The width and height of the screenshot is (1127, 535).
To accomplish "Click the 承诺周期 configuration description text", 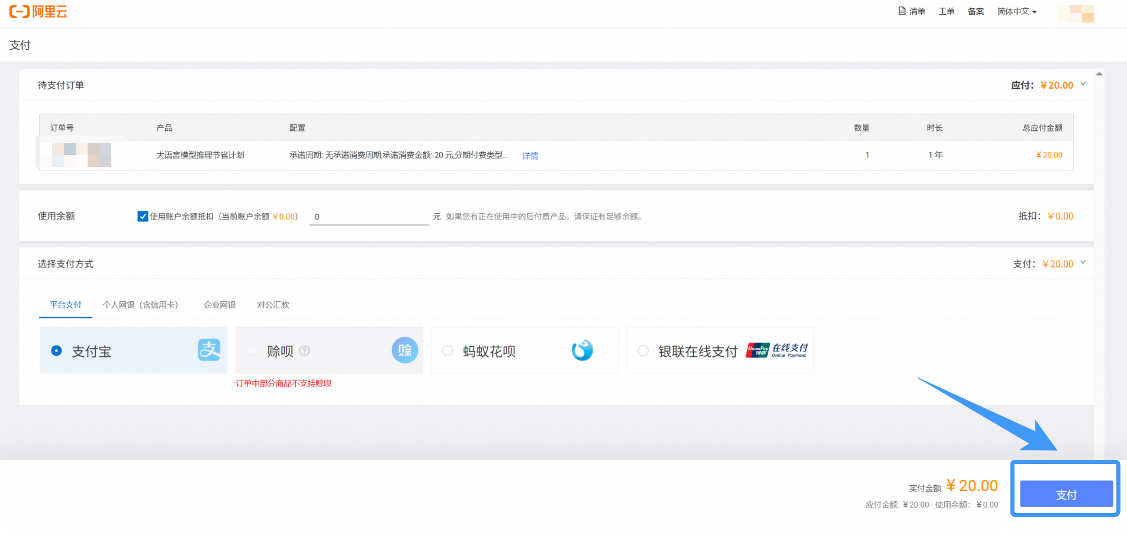I will point(398,155).
